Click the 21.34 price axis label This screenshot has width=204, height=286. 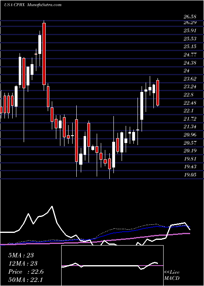tap(190, 127)
